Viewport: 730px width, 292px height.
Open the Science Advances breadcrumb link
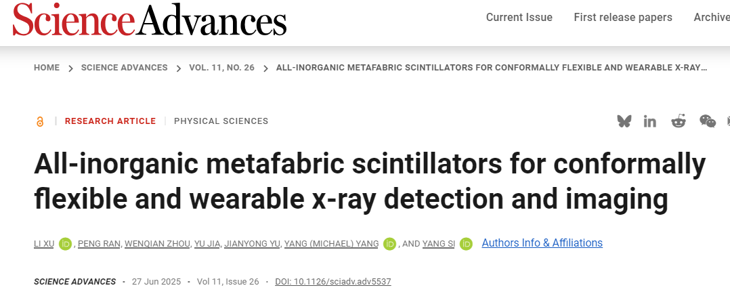click(x=124, y=68)
